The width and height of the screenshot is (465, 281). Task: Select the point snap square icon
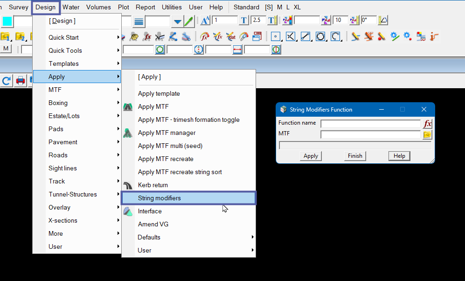(275, 36)
